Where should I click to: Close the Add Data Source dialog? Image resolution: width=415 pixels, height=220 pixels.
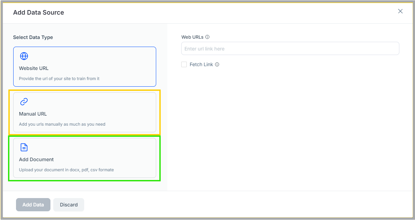click(400, 11)
